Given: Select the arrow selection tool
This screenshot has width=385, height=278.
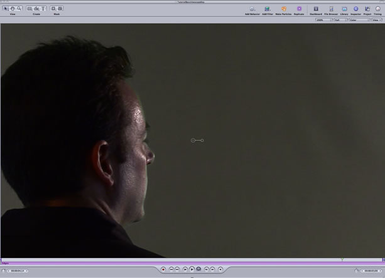Looking at the screenshot, I should pyautogui.click(x=6, y=9).
